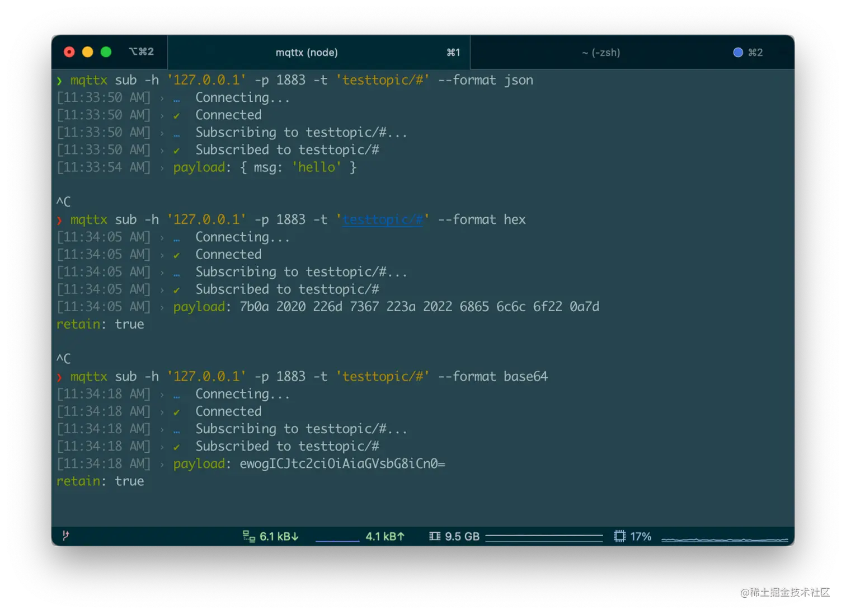Click 'Connected' on the 11:34:05 line

tap(228, 254)
